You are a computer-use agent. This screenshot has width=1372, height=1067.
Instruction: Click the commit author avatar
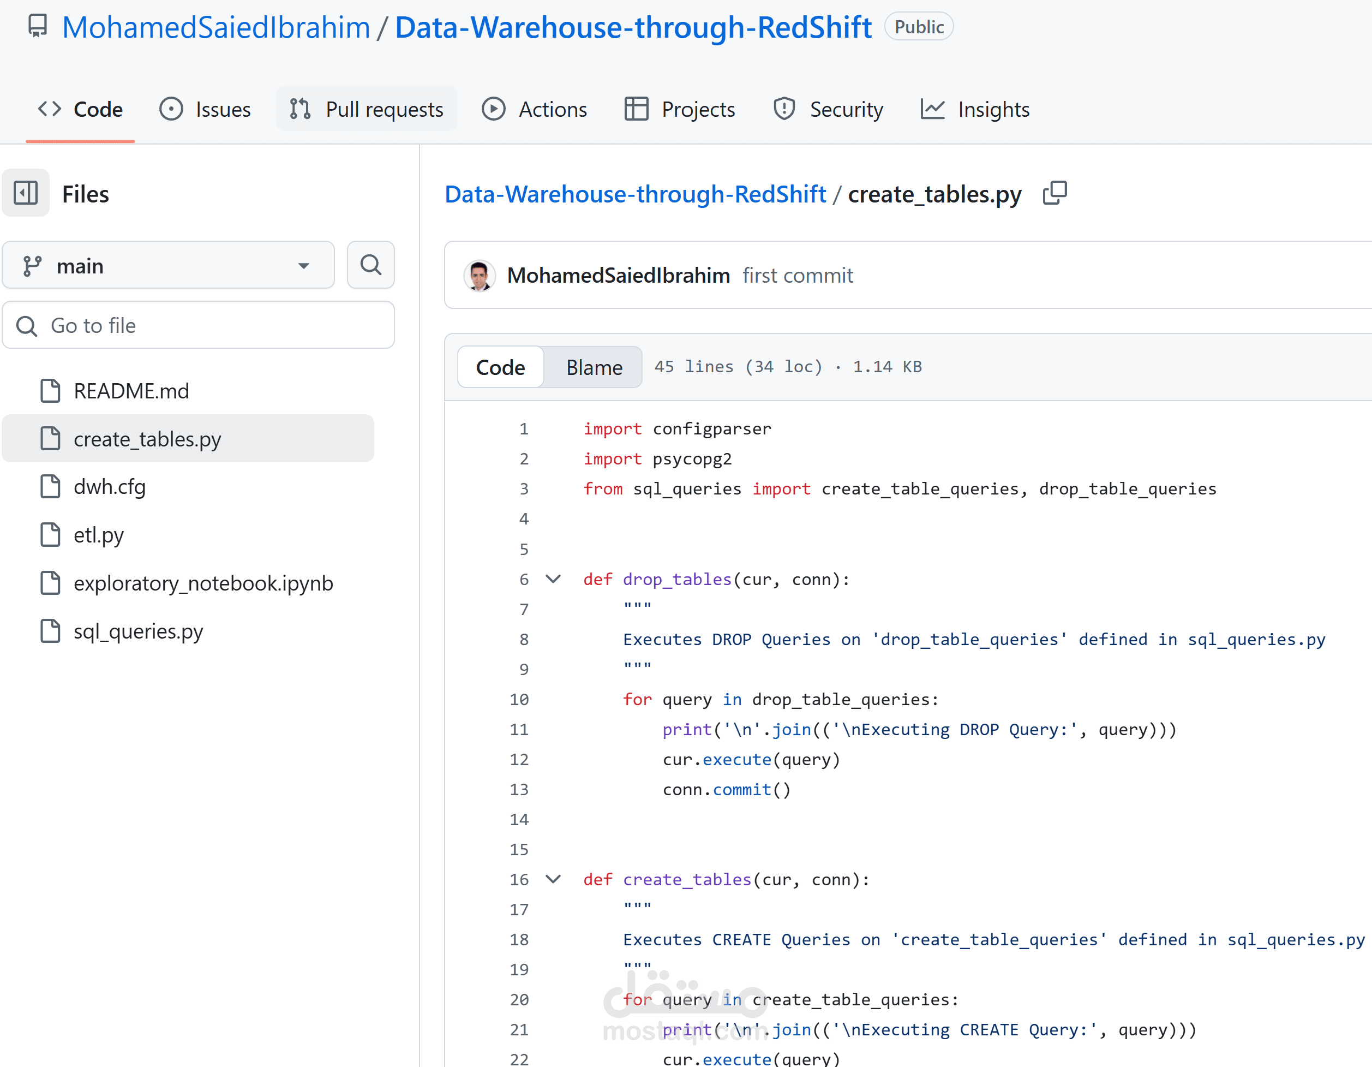click(x=480, y=275)
